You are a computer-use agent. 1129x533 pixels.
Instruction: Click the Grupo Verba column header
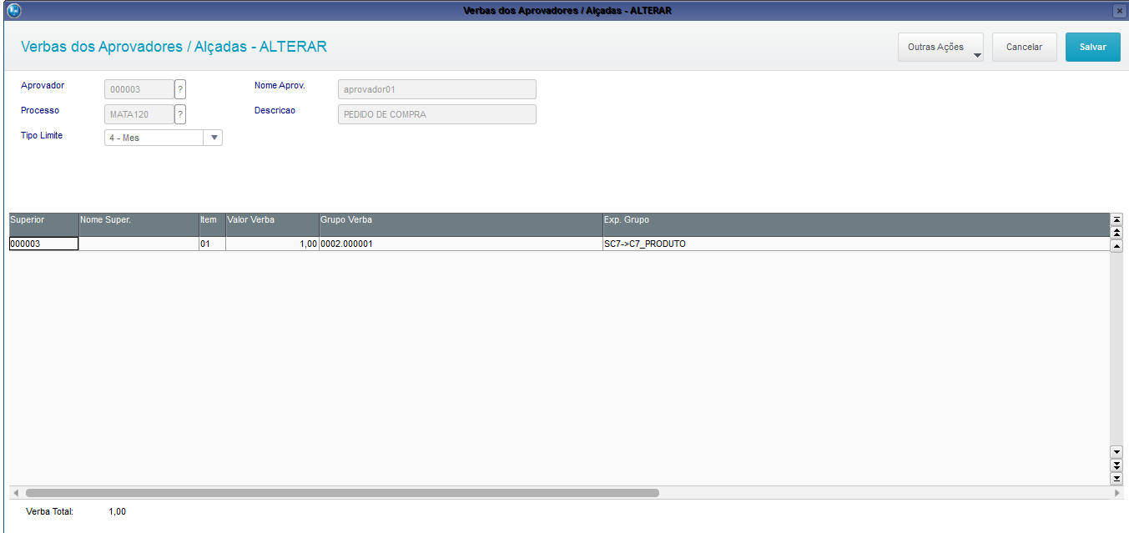pos(461,220)
